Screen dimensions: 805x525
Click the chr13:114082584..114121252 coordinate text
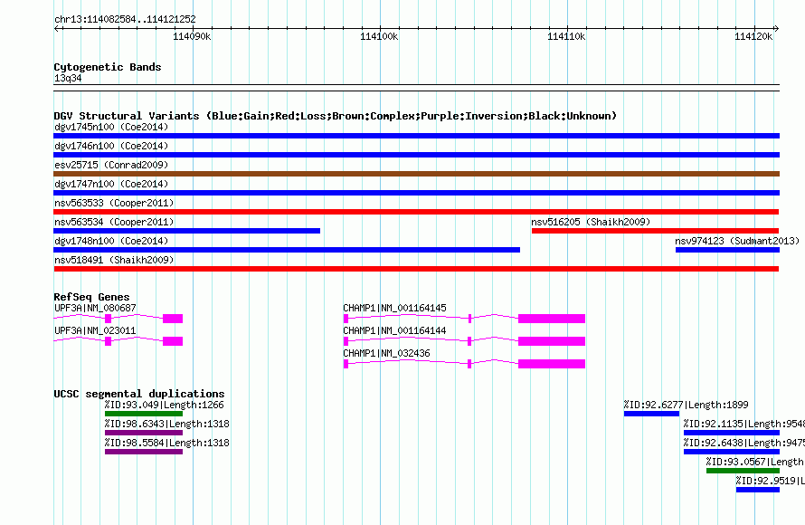tap(125, 20)
